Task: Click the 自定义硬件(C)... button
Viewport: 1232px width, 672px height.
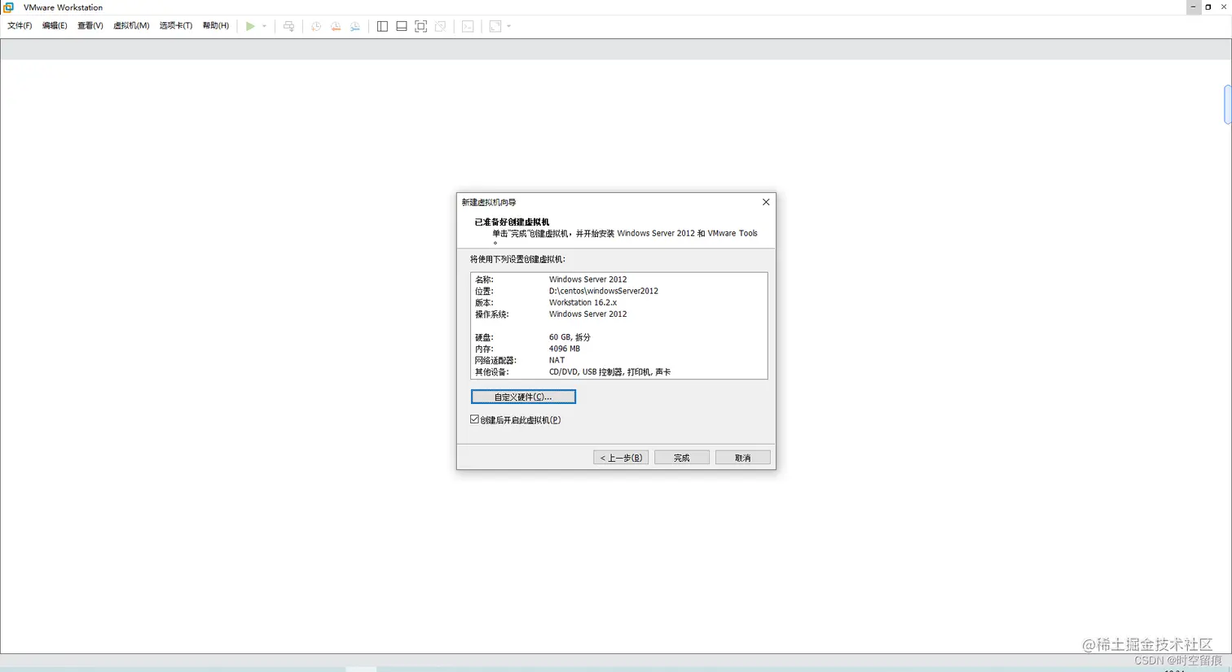Action: [x=523, y=397]
